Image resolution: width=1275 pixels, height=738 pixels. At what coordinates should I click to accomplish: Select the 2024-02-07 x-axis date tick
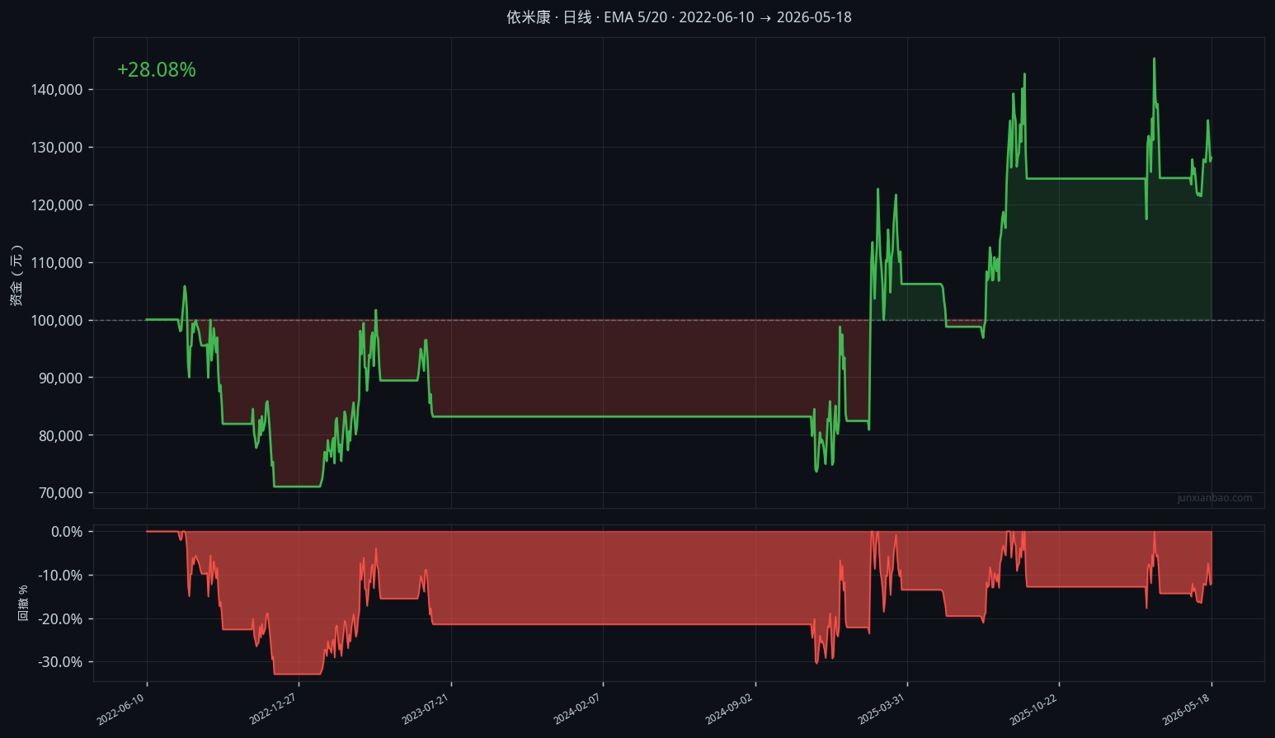tap(577, 709)
